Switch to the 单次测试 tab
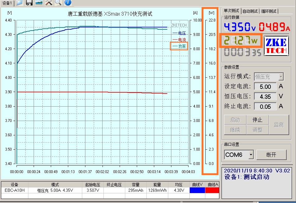The height and width of the screenshot is (203, 296). tap(231, 11)
